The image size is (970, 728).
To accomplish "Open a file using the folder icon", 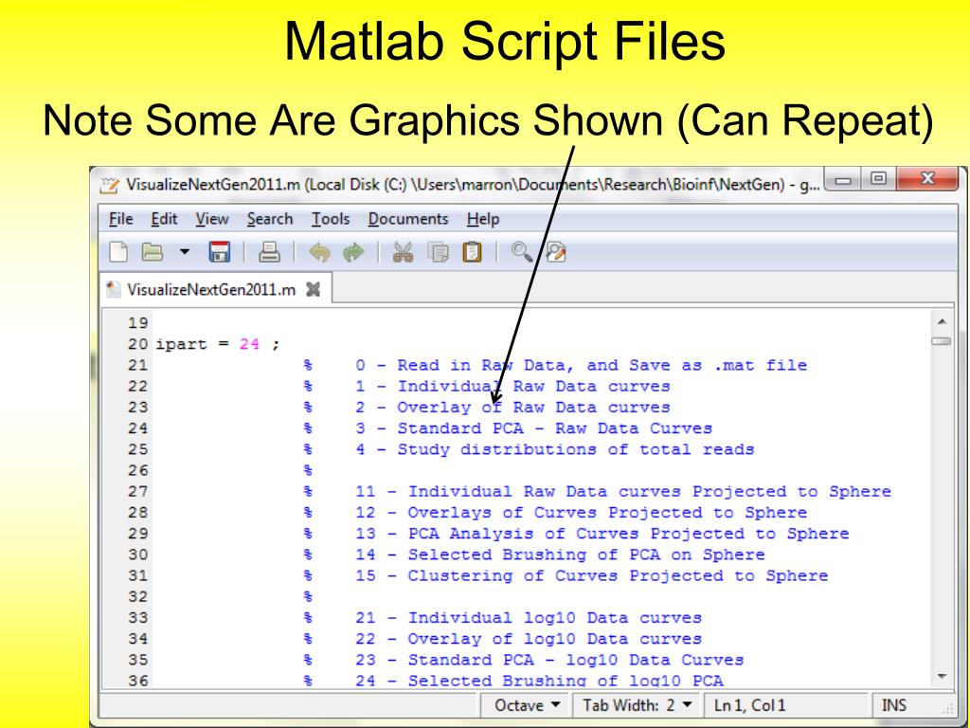I will [153, 252].
